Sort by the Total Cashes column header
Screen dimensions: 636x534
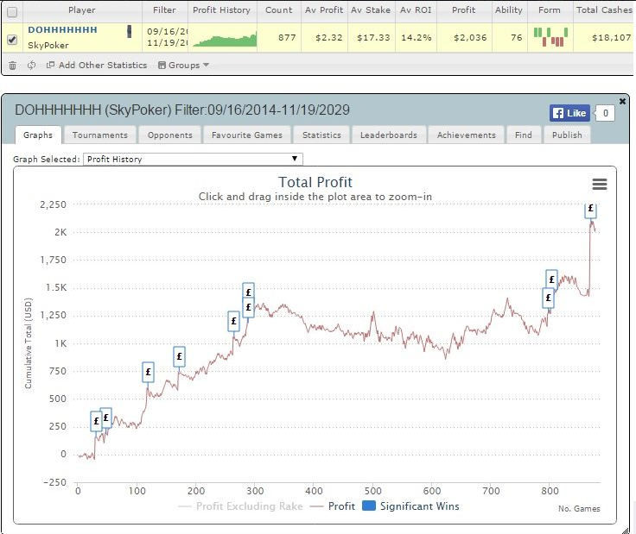(x=603, y=10)
